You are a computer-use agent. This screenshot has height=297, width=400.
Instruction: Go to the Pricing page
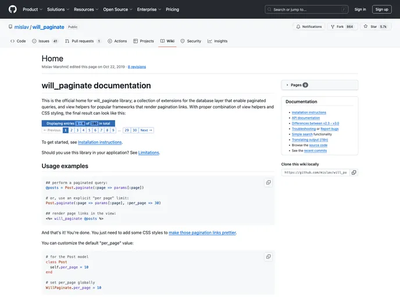(173, 9)
